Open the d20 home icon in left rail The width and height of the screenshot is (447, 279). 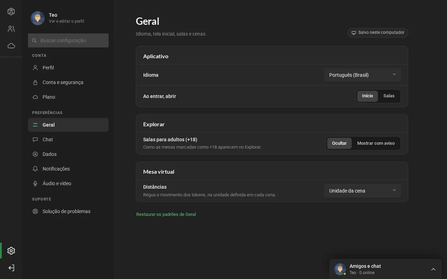11,12
